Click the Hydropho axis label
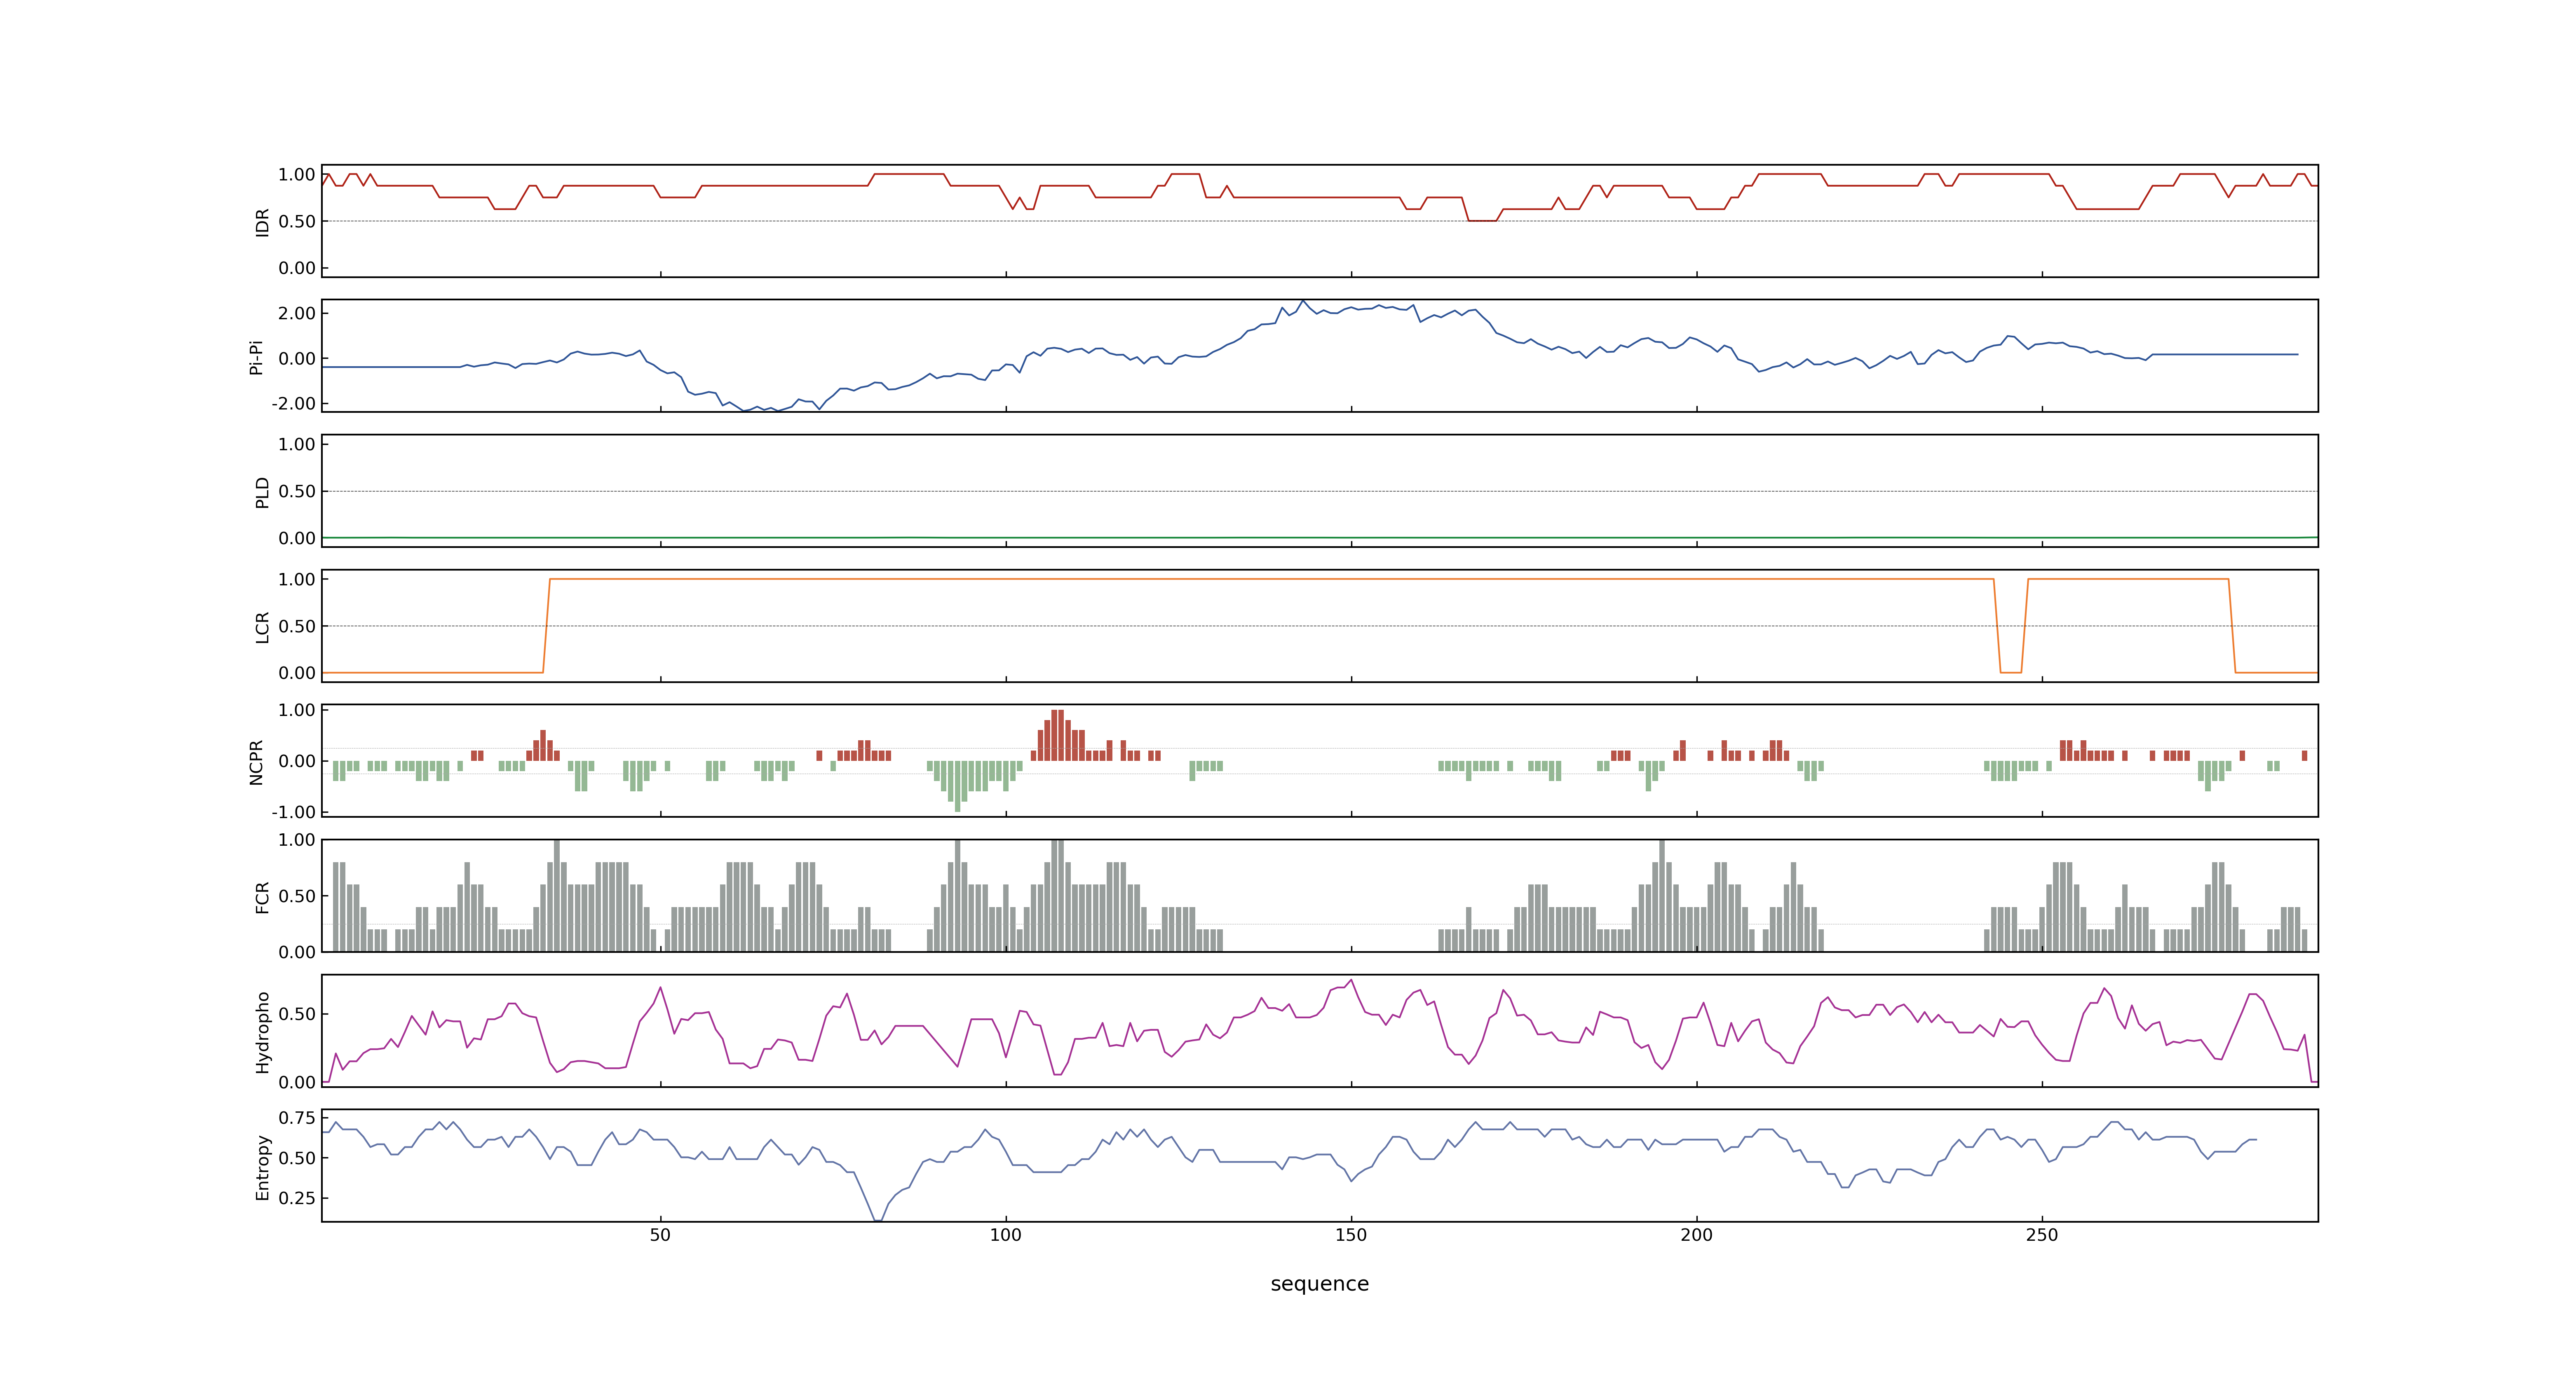 [x=263, y=1032]
